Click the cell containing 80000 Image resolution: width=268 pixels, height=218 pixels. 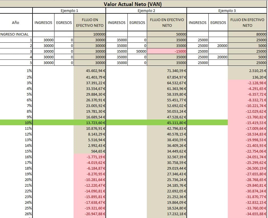(x=247, y=34)
